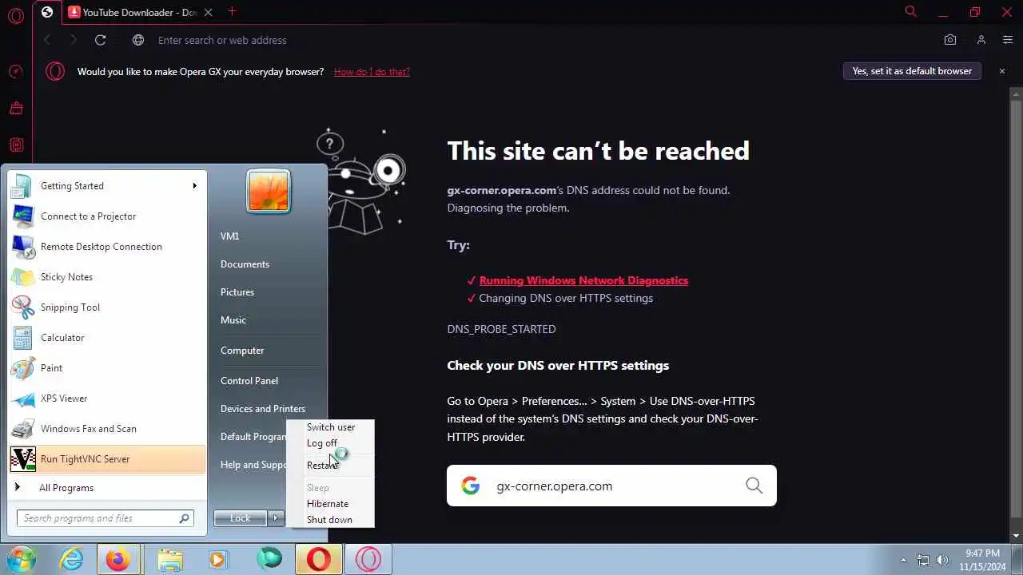Click the Opera GX logo menu icon

(15, 15)
